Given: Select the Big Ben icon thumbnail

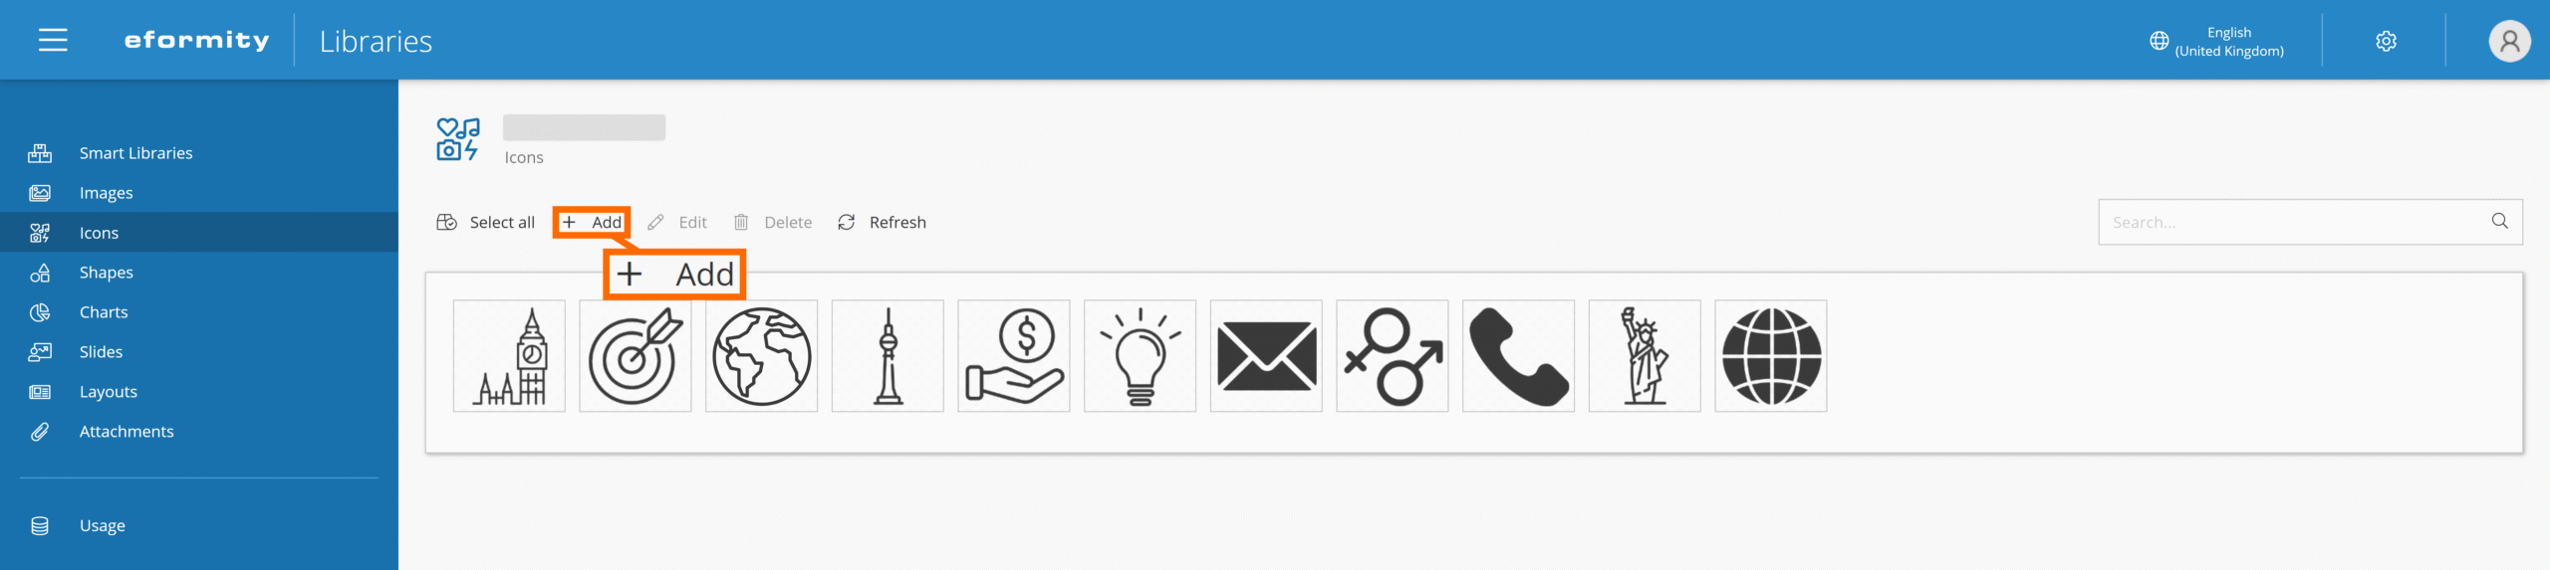Looking at the screenshot, I should 509,356.
